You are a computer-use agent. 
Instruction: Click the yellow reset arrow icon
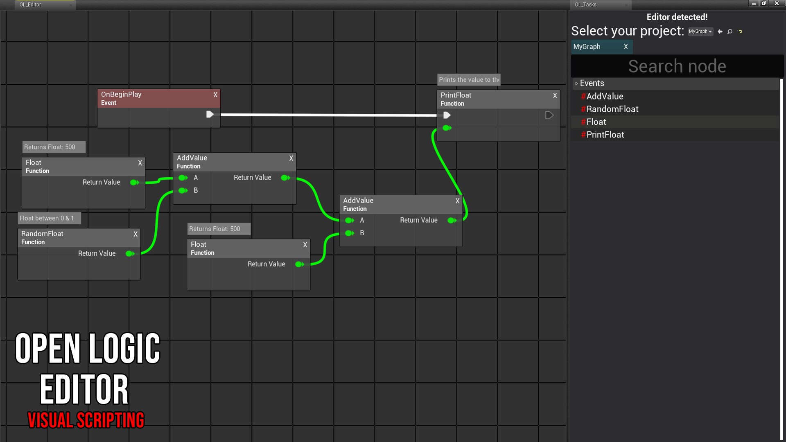pyautogui.click(x=740, y=32)
